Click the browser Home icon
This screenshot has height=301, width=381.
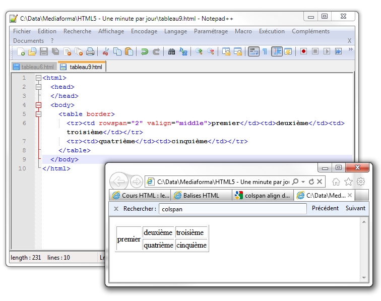[x=336, y=182]
